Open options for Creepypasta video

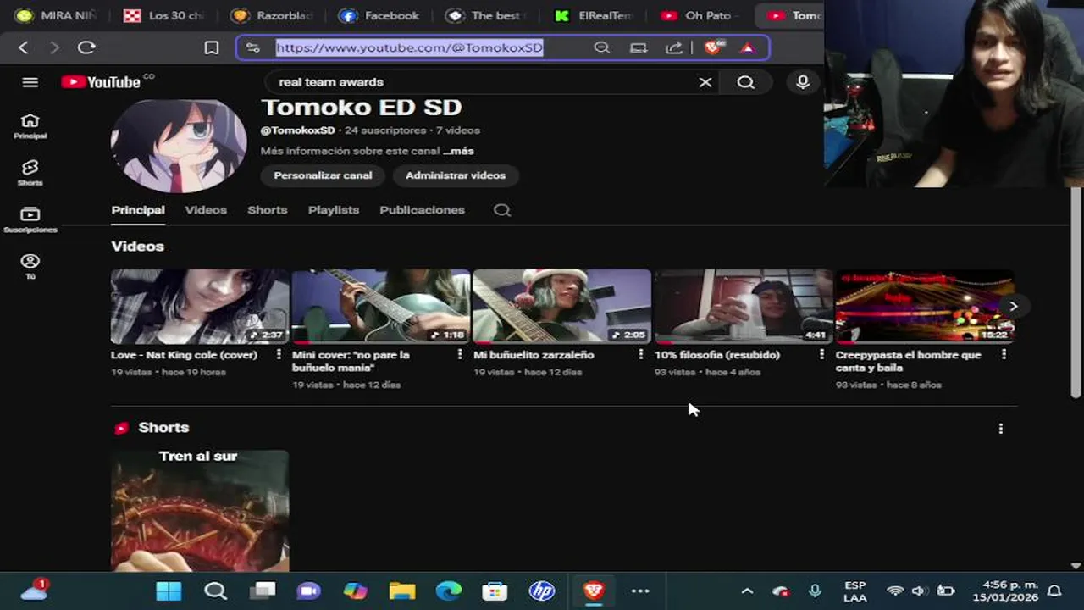tap(1004, 355)
